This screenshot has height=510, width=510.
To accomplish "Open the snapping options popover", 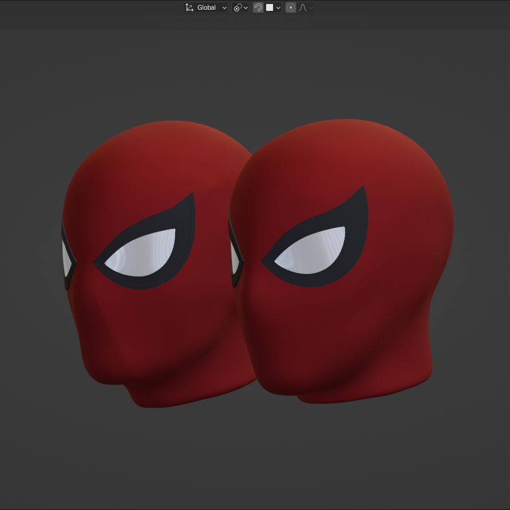I will [273, 7].
